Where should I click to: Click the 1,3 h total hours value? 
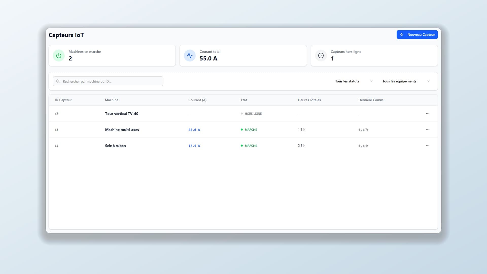click(x=302, y=130)
